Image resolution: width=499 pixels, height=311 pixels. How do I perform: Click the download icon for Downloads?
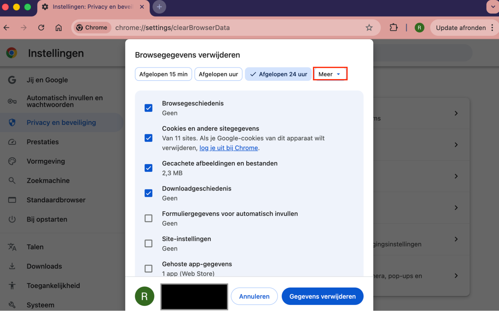pos(12,266)
